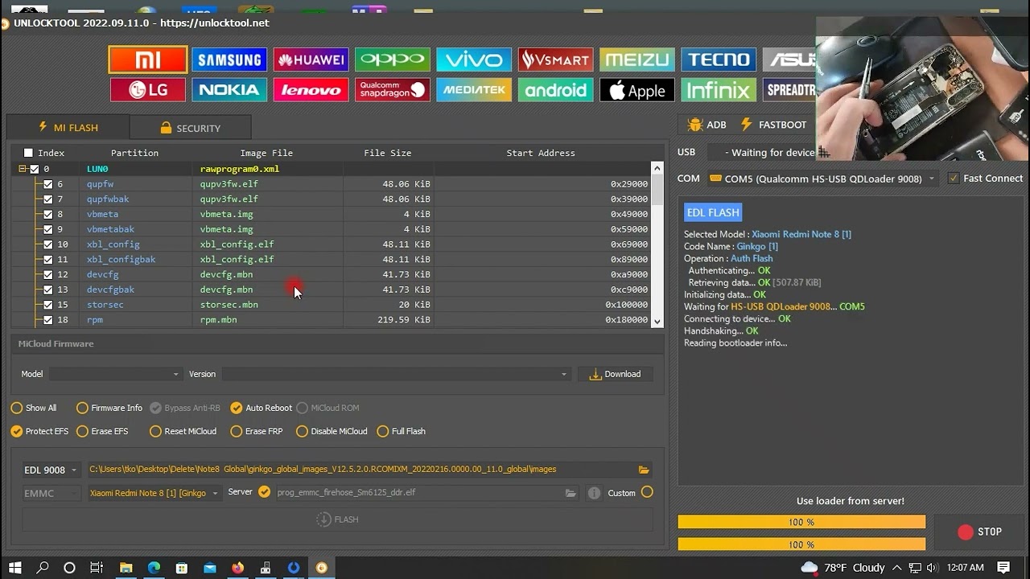Viewport: 1030px width, 579px height.
Task: Select the Android tile
Action: point(555,90)
